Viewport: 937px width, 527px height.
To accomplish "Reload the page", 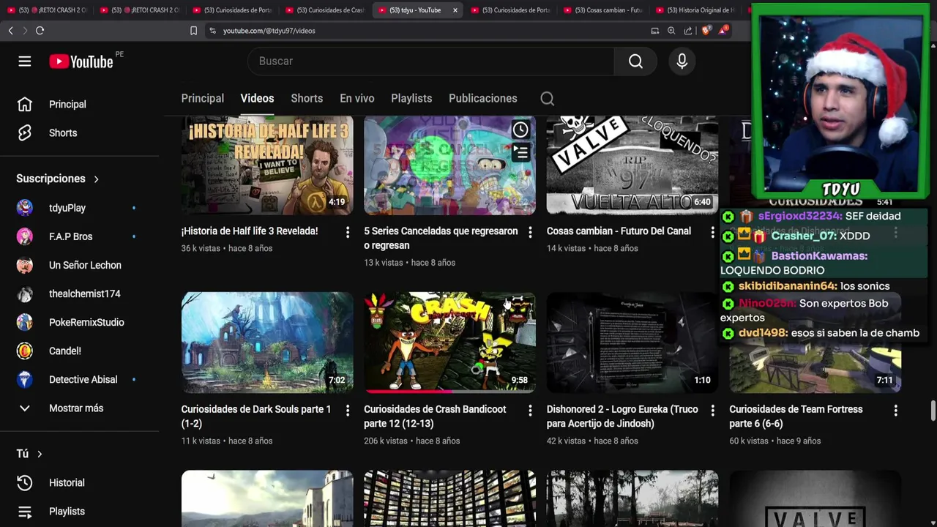I will (40, 31).
